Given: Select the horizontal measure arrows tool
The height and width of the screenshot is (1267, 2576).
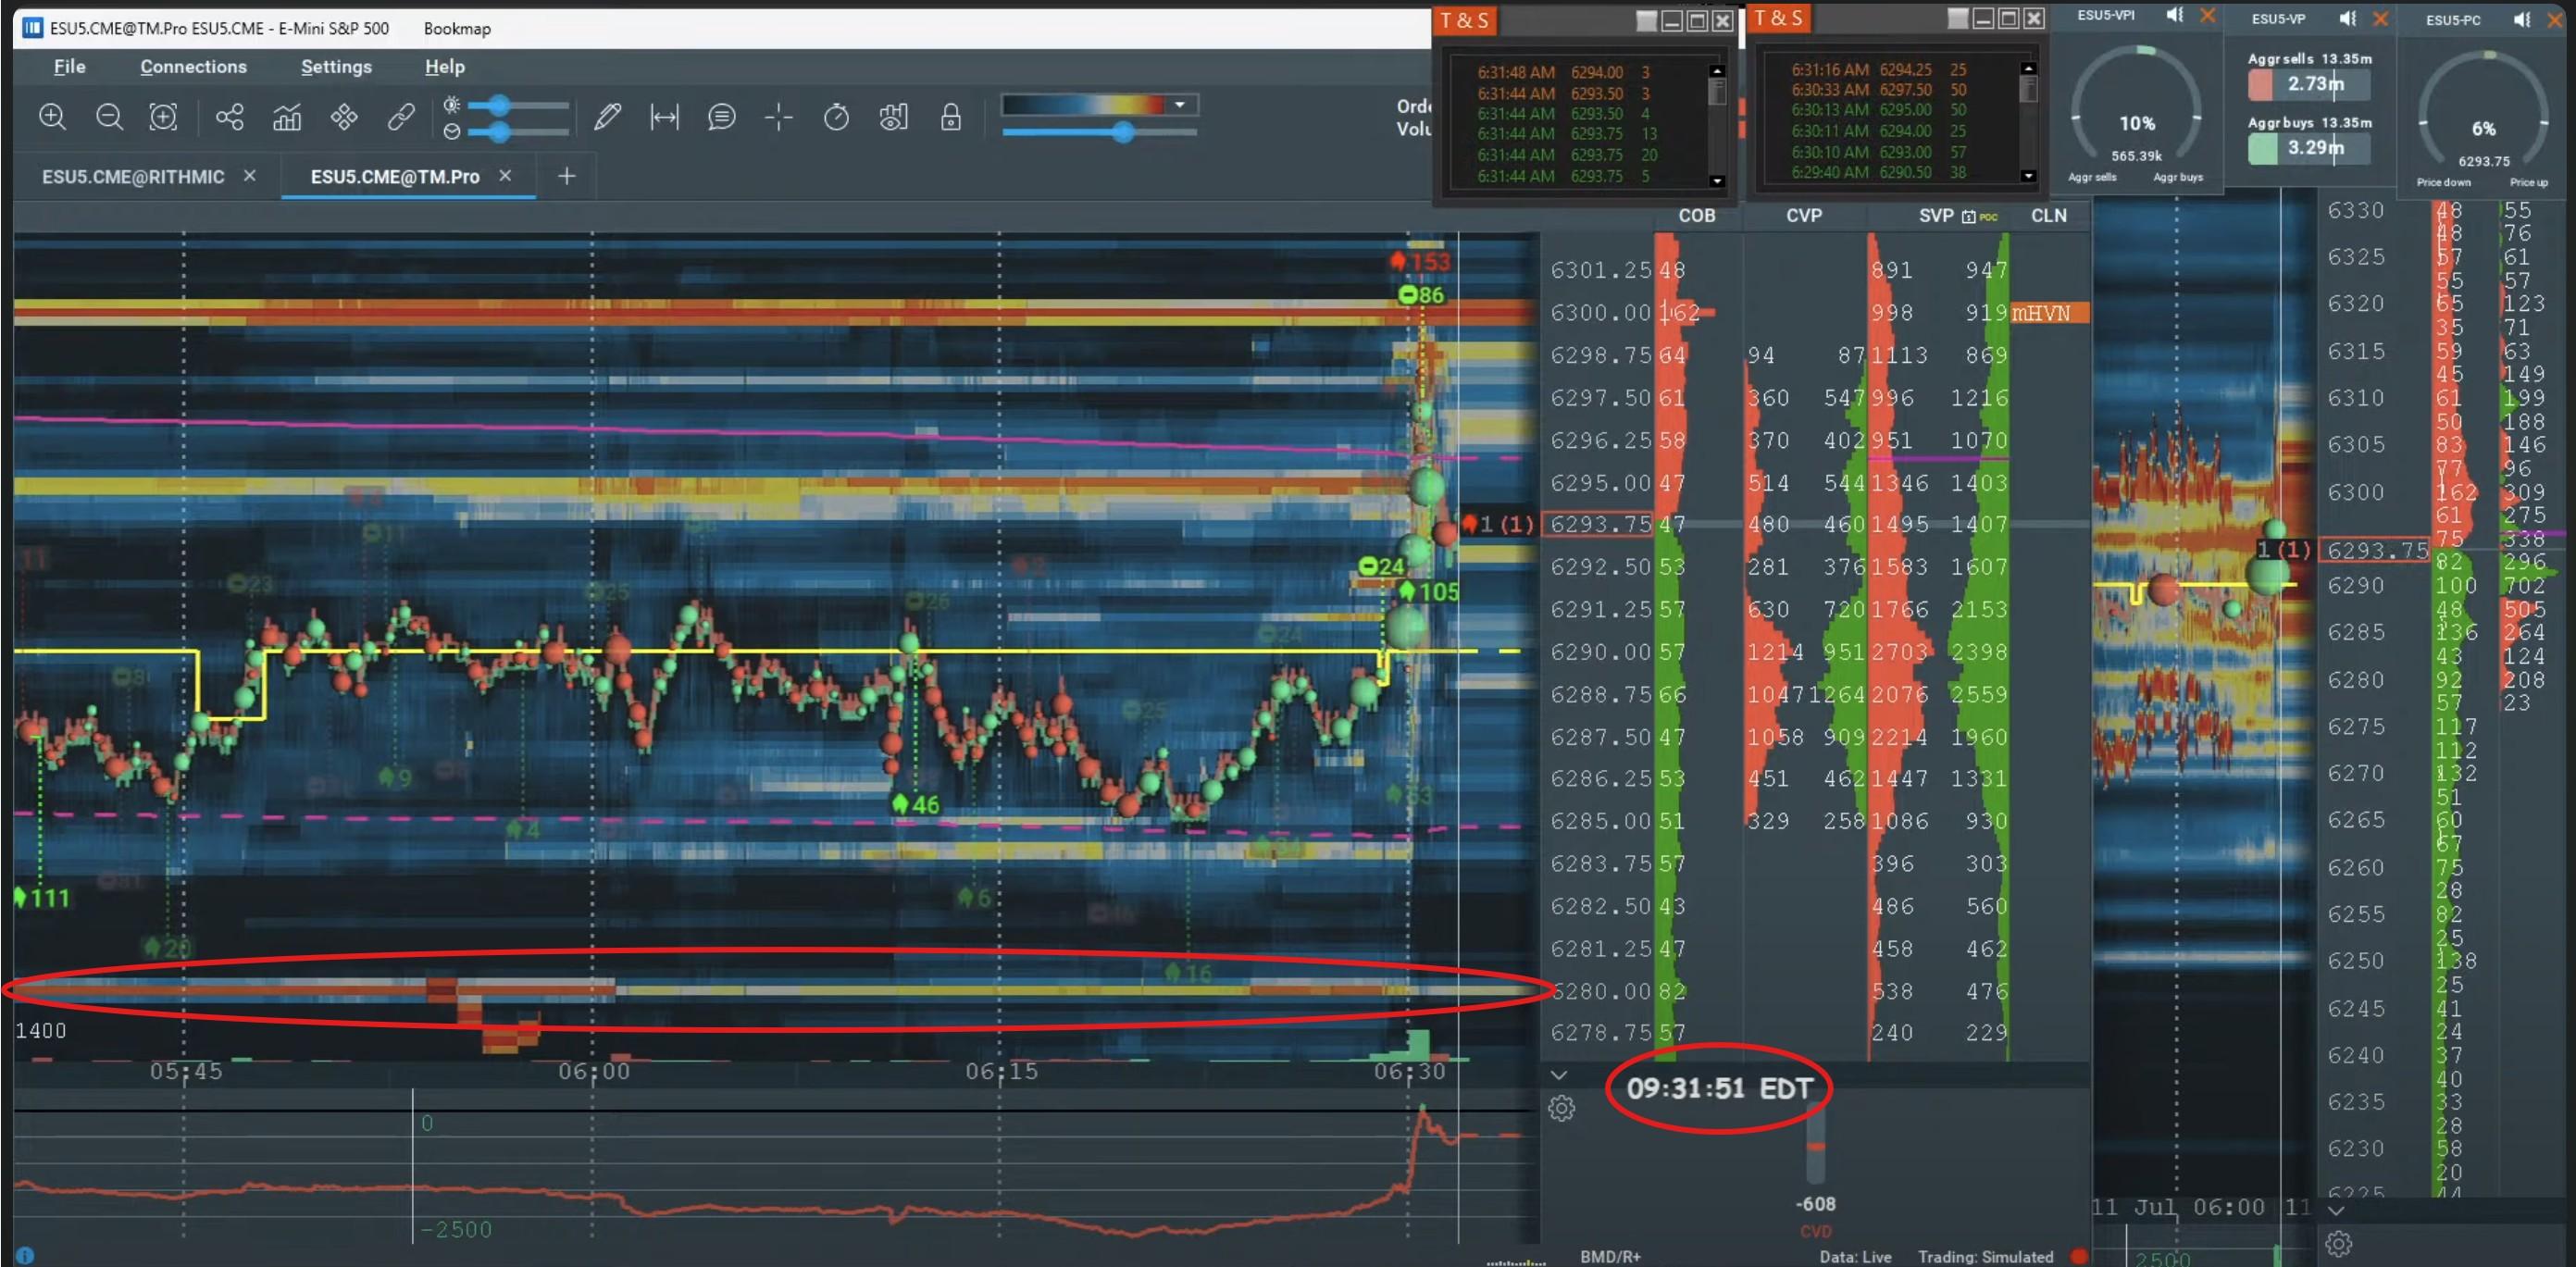Looking at the screenshot, I should [x=664, y=117].
